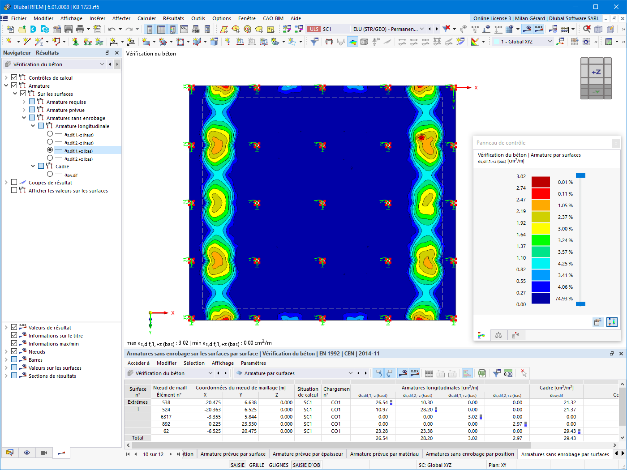Viewport: 627px width, 470px height.
Task: Open the Calculer menu
Action: click(147, 18)
